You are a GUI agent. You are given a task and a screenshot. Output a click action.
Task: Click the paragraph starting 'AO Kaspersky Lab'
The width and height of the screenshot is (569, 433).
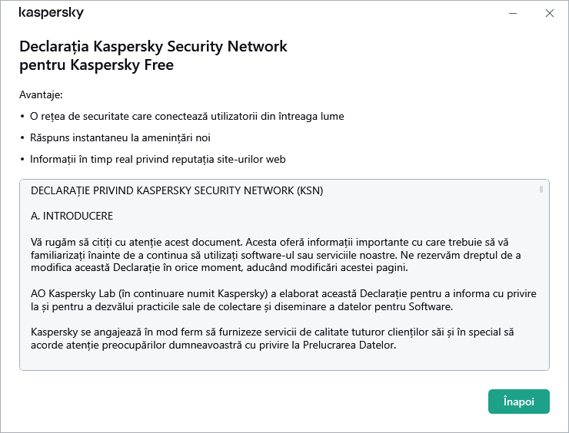pyautogui.click(x=281, y=300)
